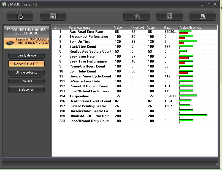Select the UltraDMA CRC Error Rate row
The height and width of the screenshot is (170, 222).
point(135,116)
